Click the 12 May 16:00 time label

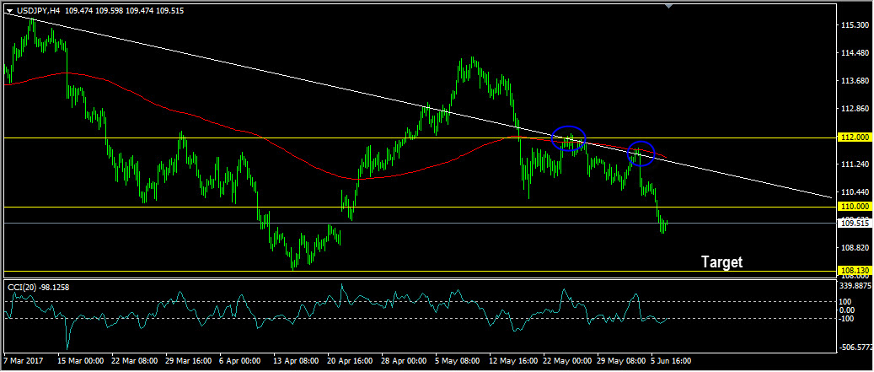[512, 361]
